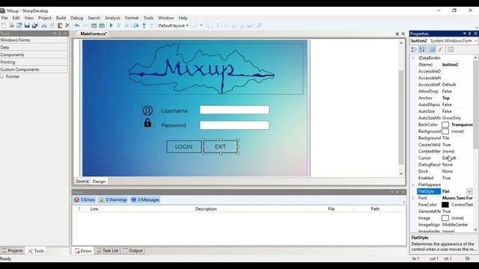Click the BackgroundImage empty swatch
Screen dimensions: 479x269
coord(445,132)
